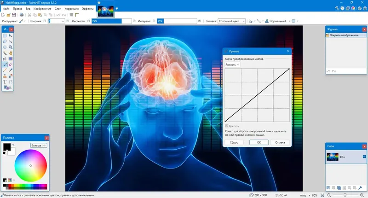
Task: Click the open image thumbnail tab
Action: [x=106, y=11]
